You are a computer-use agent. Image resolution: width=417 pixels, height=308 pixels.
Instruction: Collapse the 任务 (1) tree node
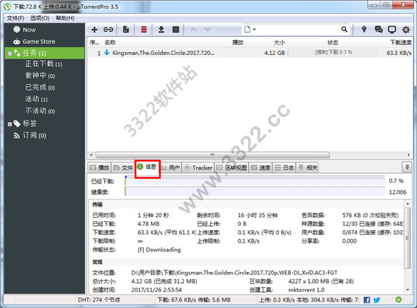click(10, 54)
